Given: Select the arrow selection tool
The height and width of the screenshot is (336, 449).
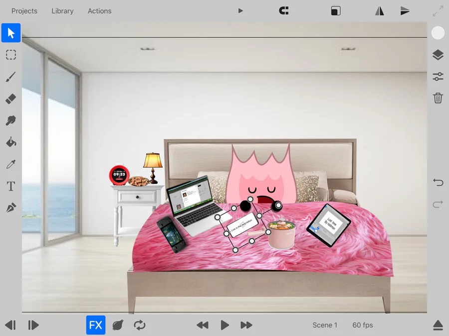Looking at the screenshot, I should (x=11, y=33).
